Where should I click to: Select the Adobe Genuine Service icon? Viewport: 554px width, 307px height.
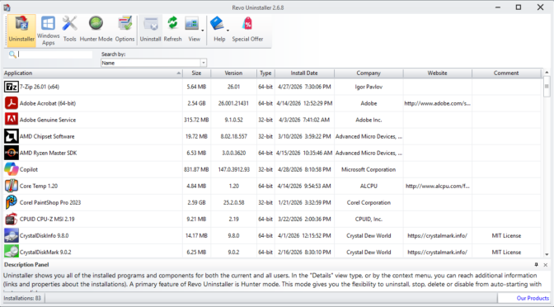(x=12, y=120)
